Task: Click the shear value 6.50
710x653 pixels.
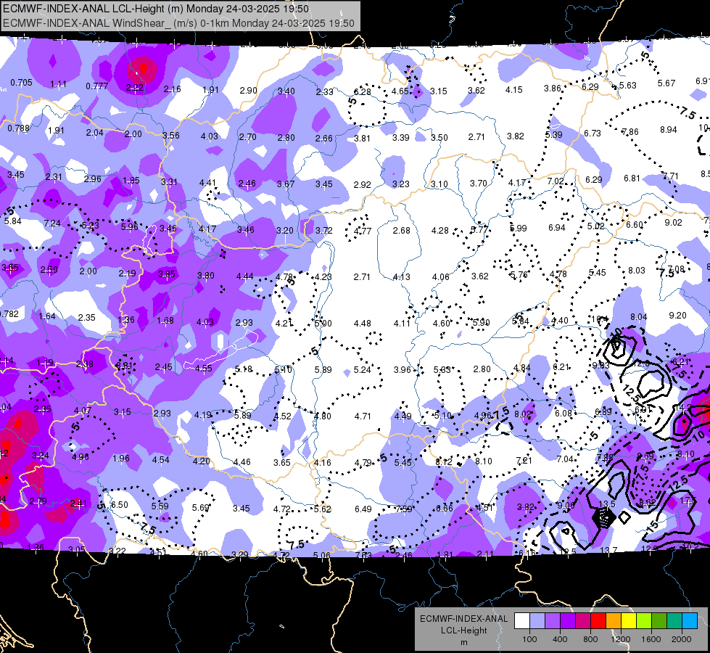Action: [120, 504]
